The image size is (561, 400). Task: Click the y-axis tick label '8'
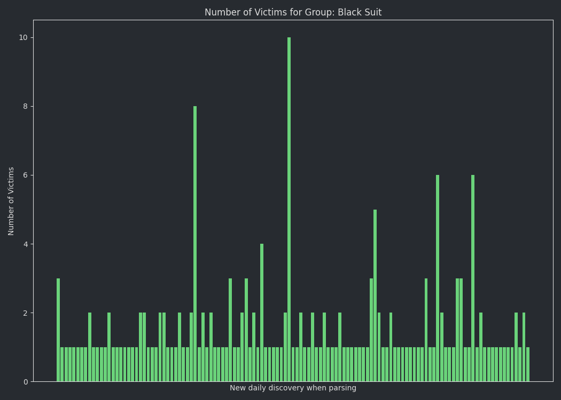pos(26,107)
